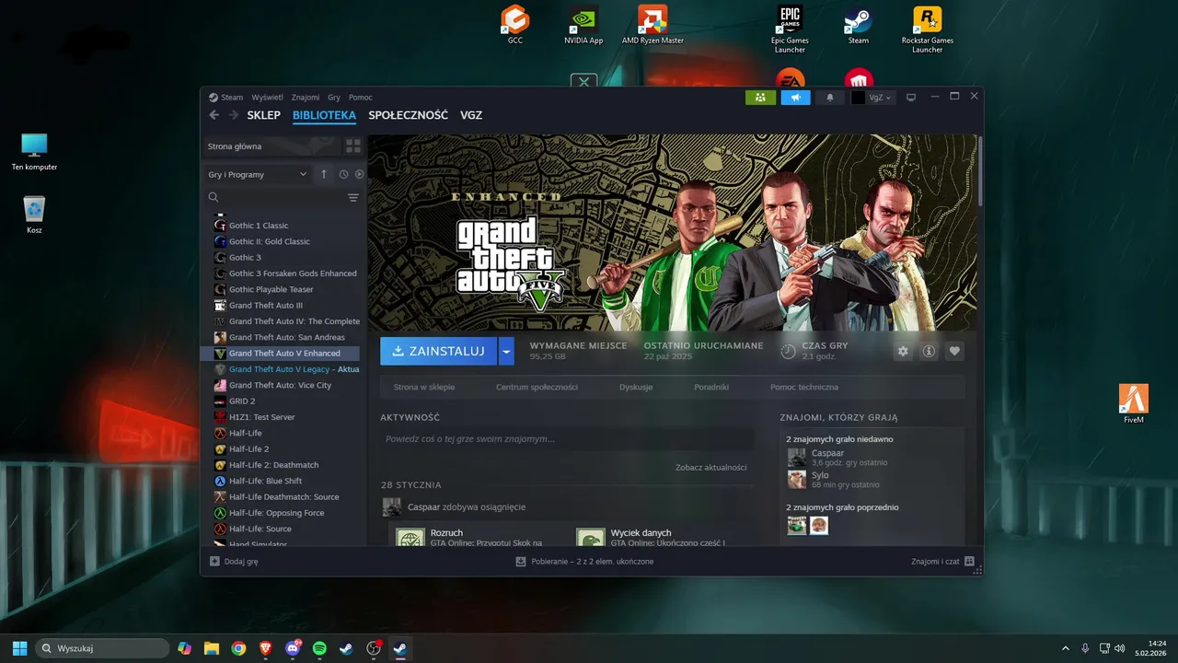Toggle the ready-to-play filter icon
Screen dimensions: 1178x663
tap(359, 174)
